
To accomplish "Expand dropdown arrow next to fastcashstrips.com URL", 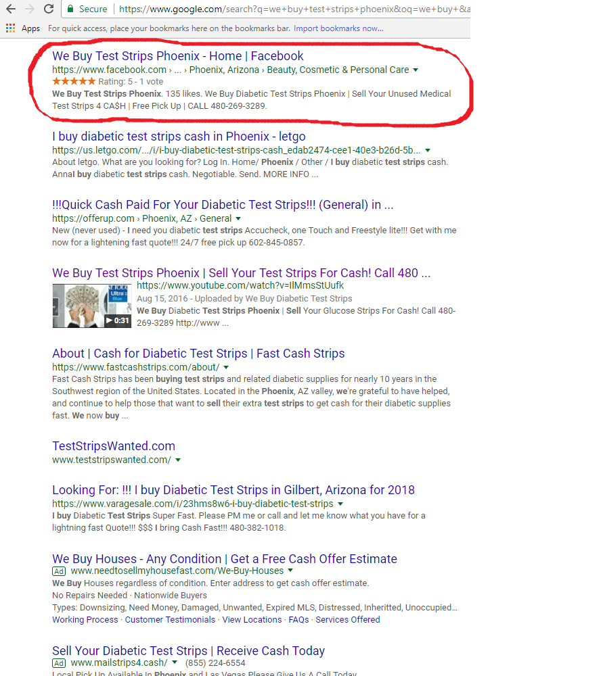I will click(226, 367).
